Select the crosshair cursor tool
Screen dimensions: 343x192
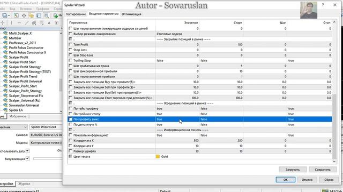pos(3,22)
